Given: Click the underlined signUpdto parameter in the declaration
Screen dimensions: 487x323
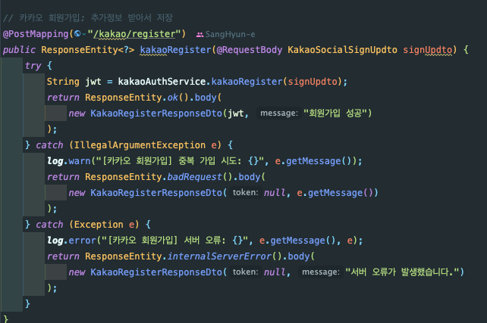Looking at the screenshot, I should click(x=427, y=50).
